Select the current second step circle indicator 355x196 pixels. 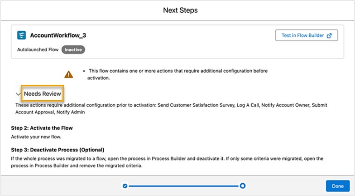[x=243, y=186]
